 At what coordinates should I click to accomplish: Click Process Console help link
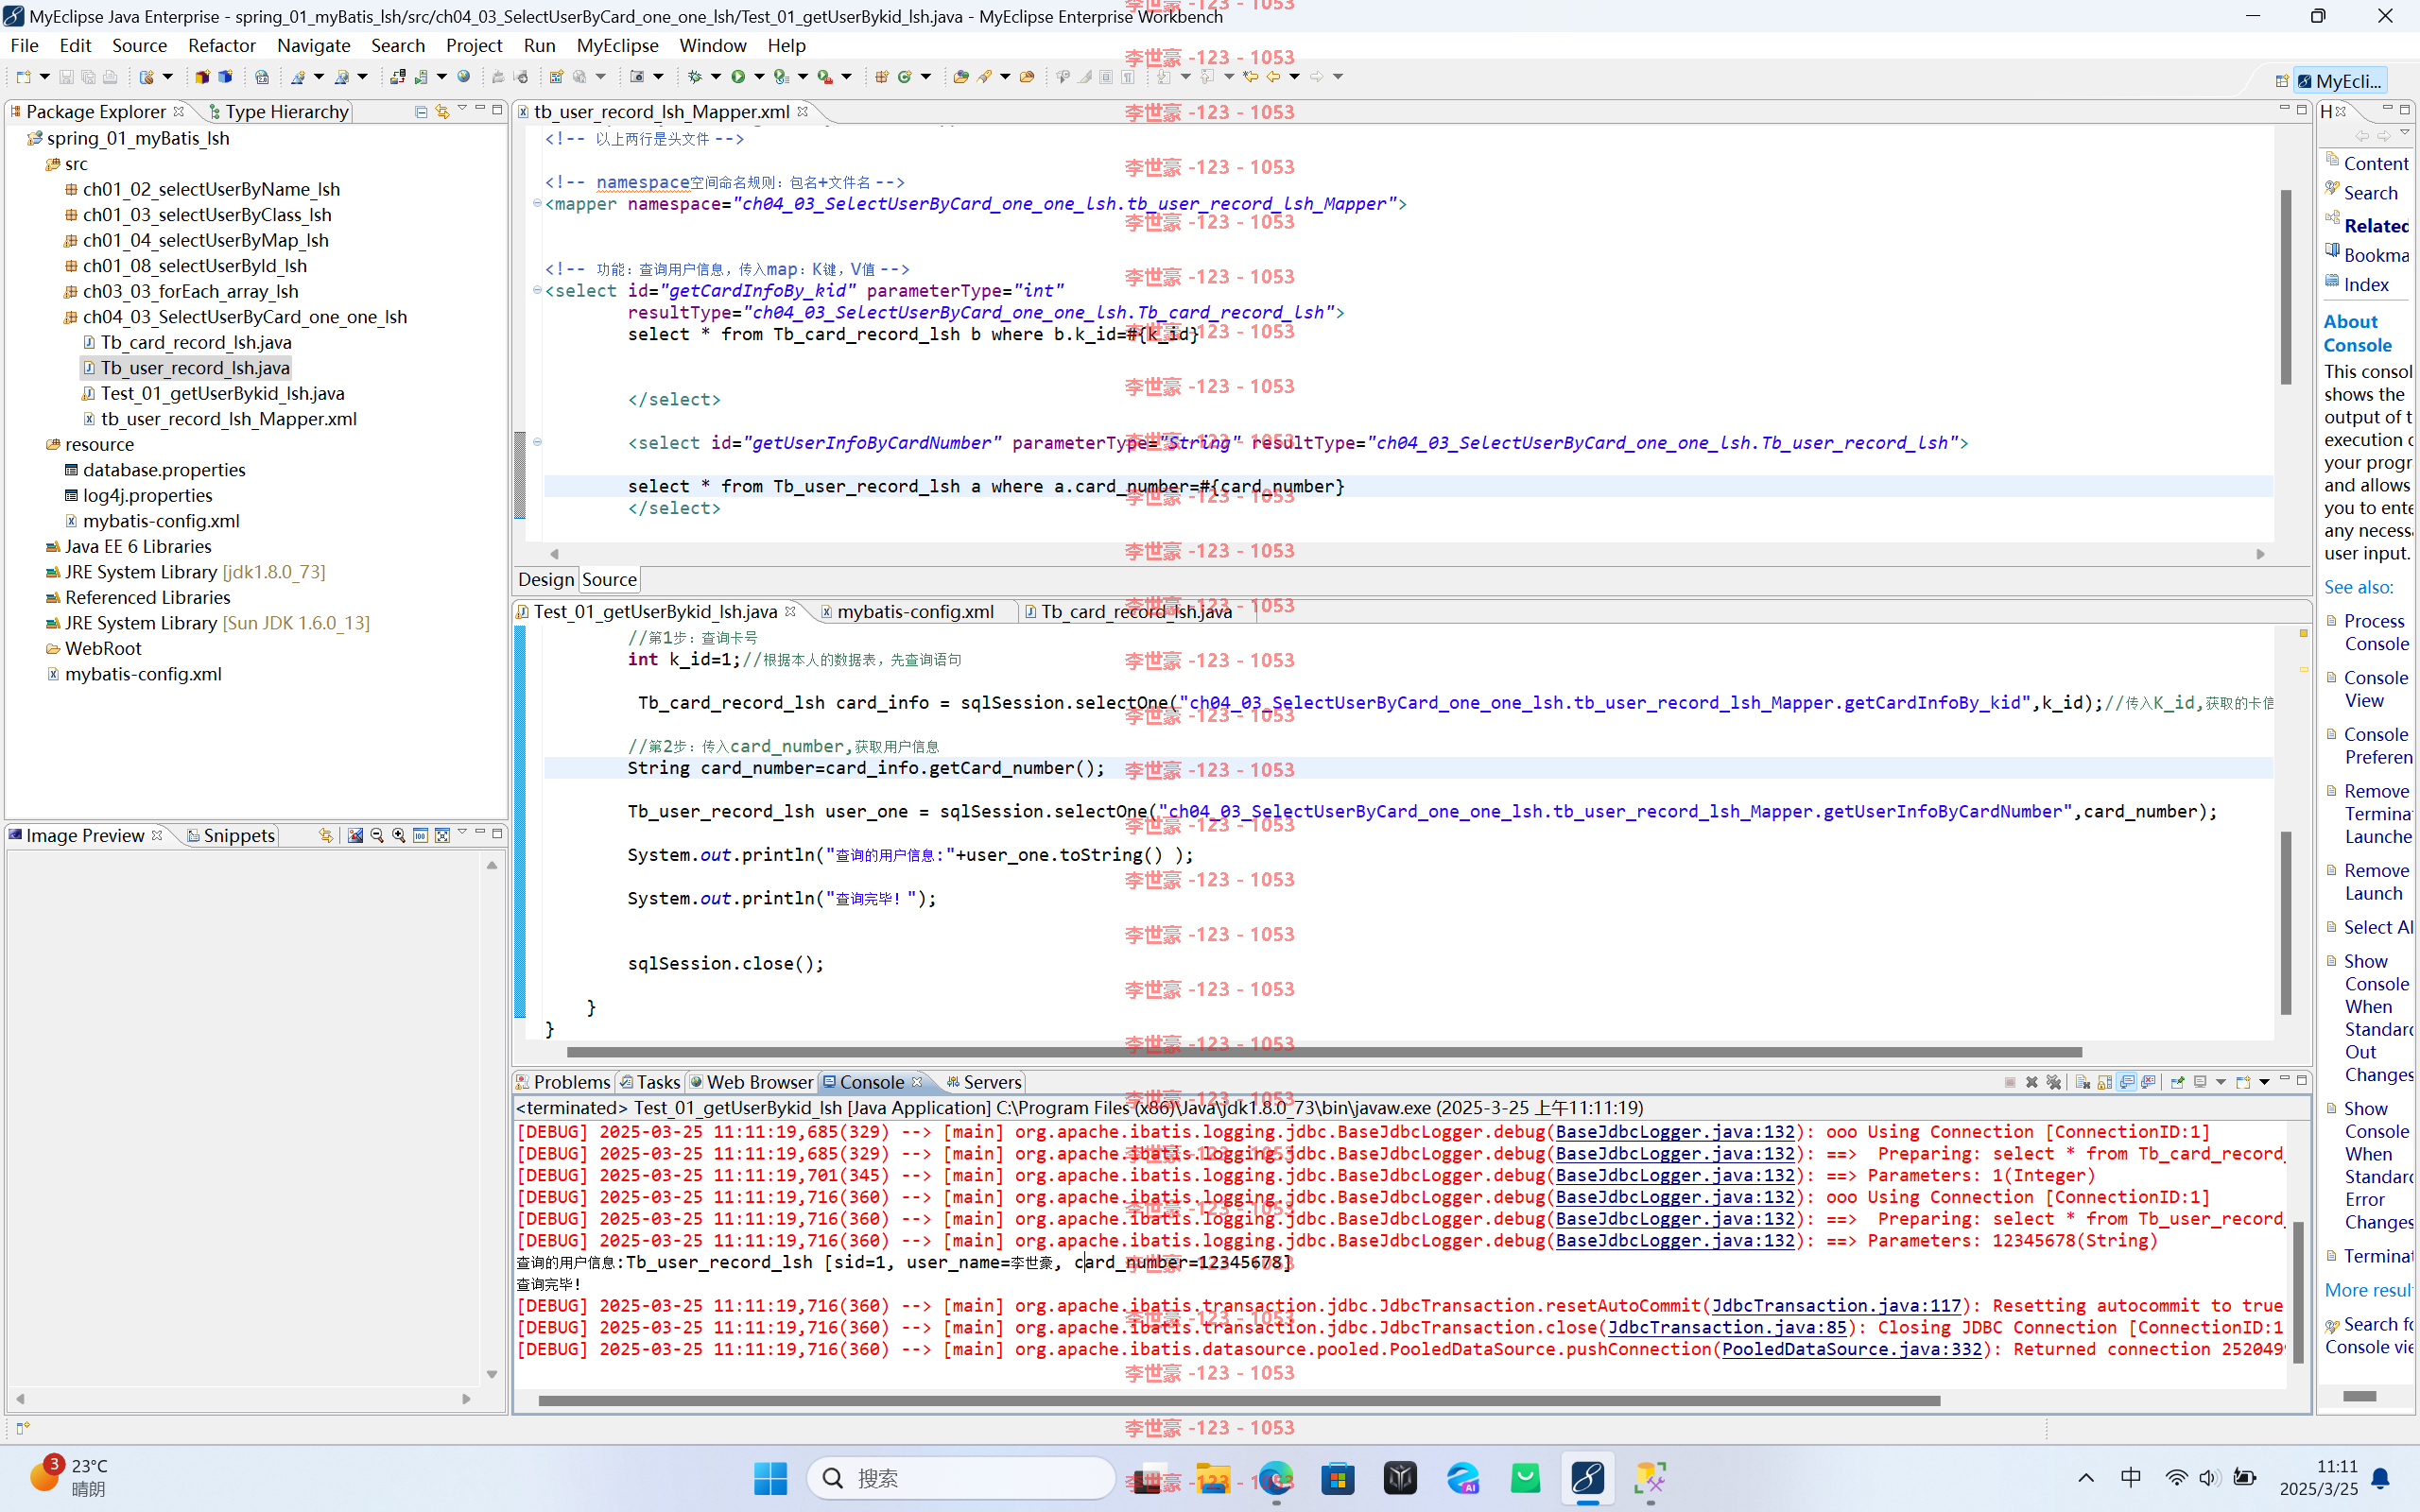pos(2376,632)
